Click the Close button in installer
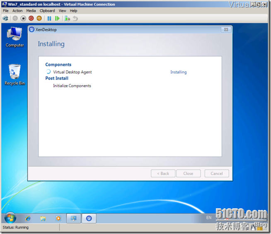Image resolution: width=271 pixels, height=234 pixels. coord(189,173)
